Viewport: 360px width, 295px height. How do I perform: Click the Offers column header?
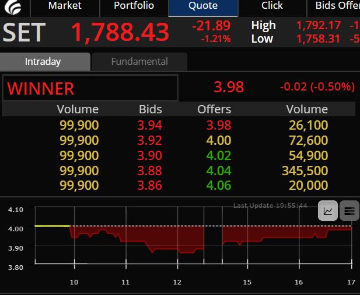point(214,109)
